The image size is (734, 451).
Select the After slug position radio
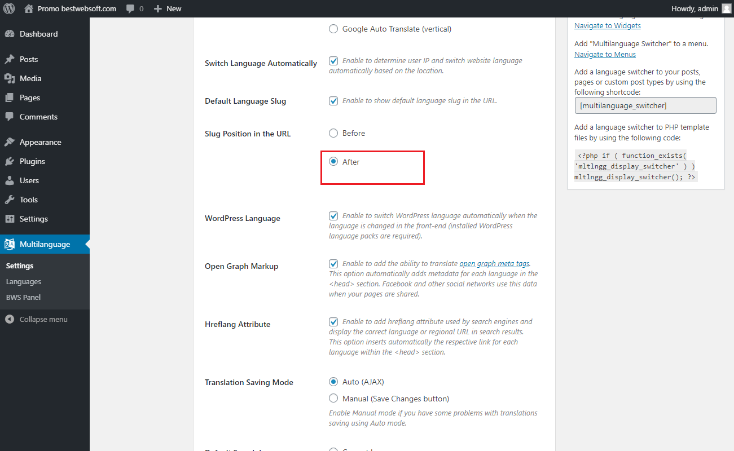click(333, 162)
